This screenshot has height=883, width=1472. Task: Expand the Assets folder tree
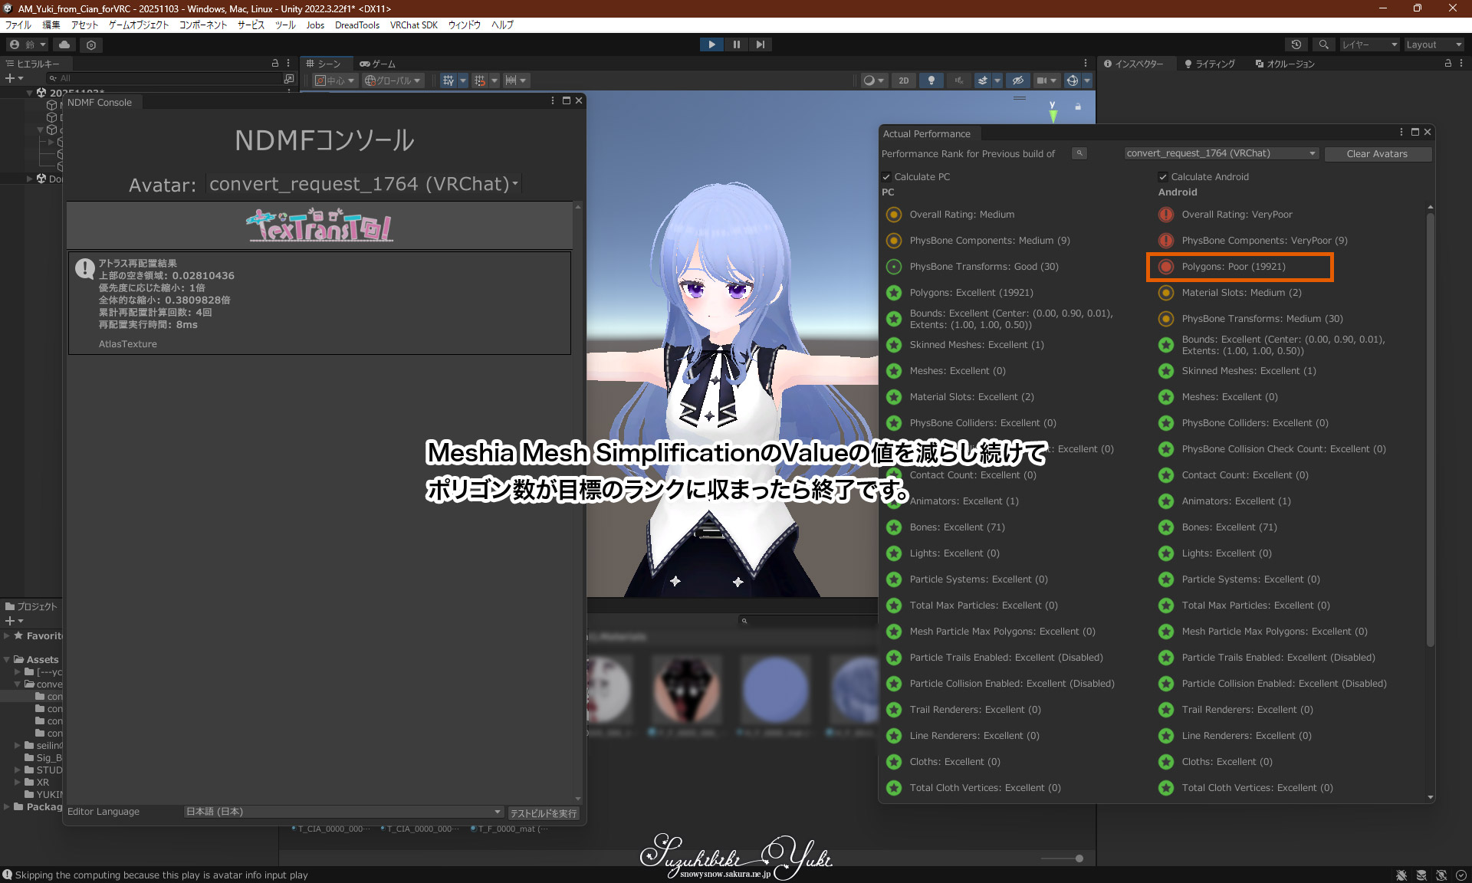click(7, 660)
